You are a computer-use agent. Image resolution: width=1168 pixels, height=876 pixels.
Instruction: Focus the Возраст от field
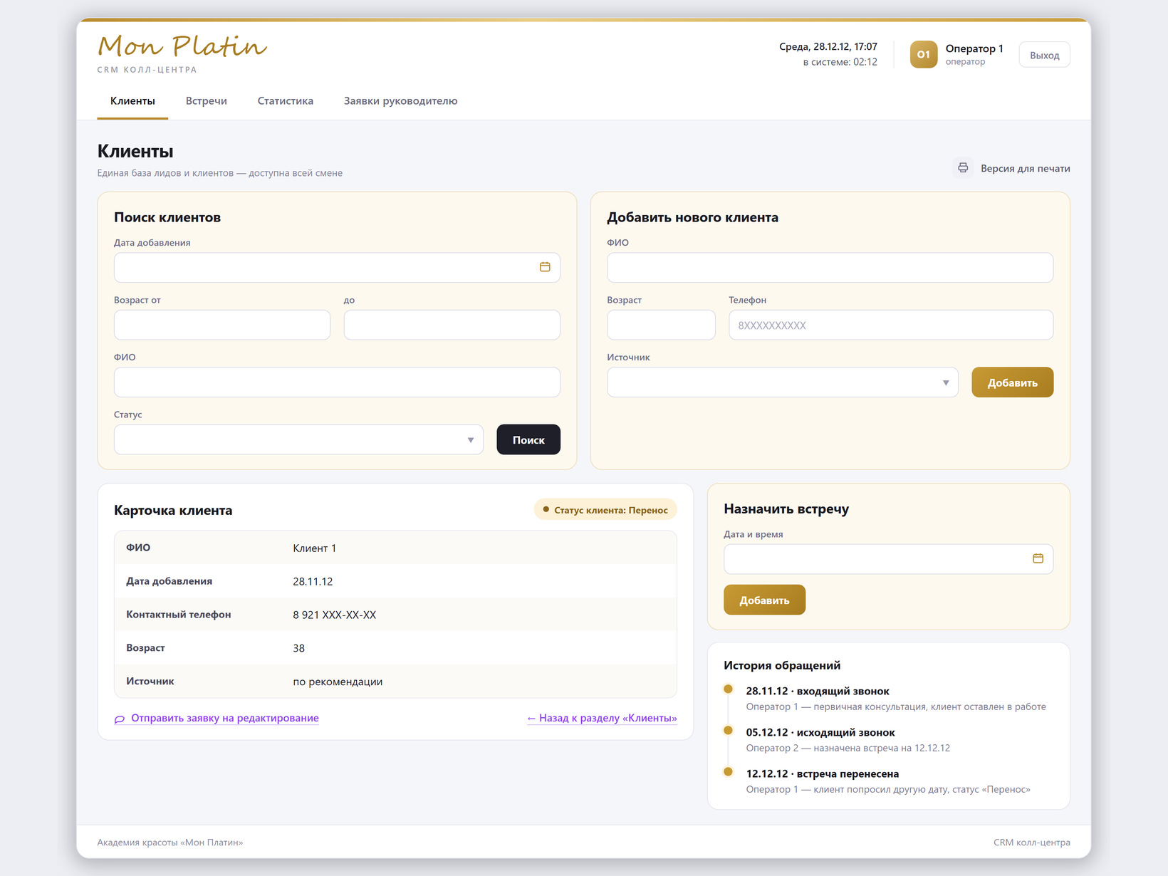222,325
